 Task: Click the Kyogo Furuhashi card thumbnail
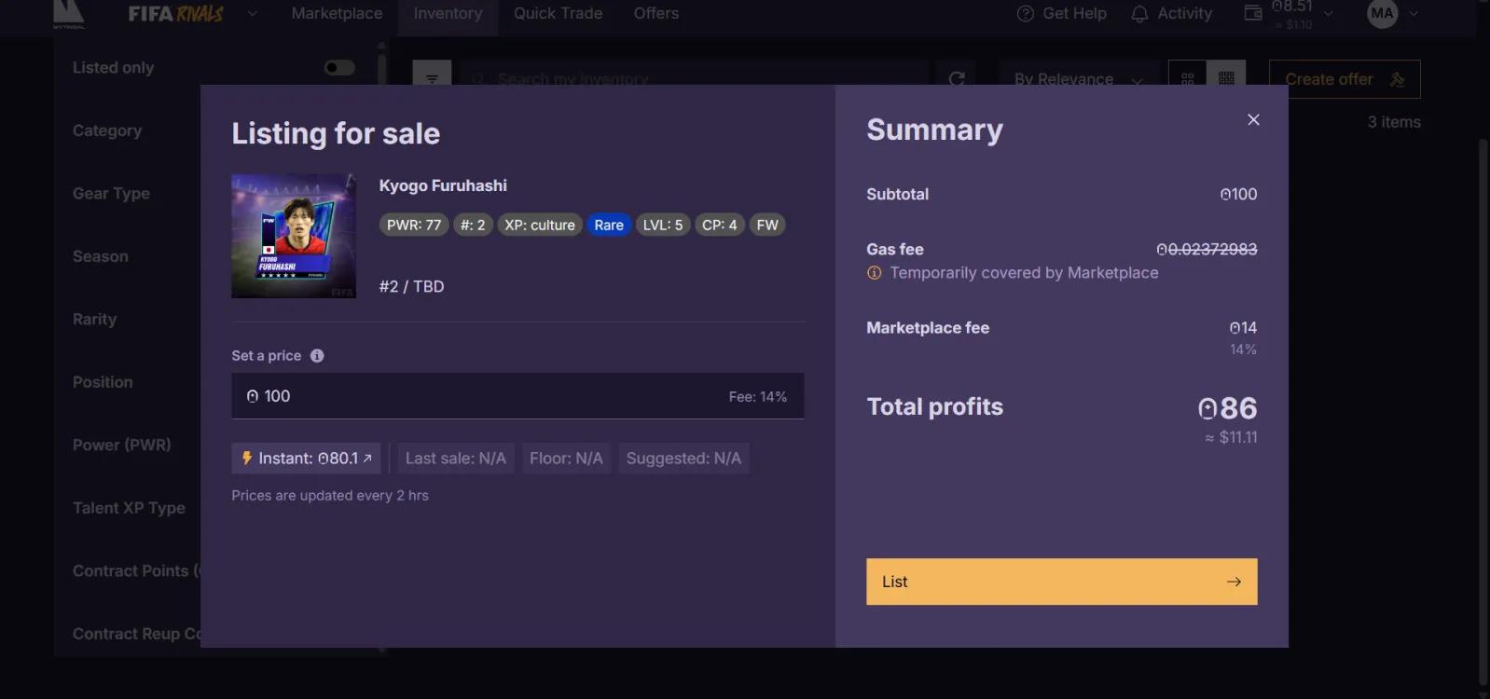294,236
